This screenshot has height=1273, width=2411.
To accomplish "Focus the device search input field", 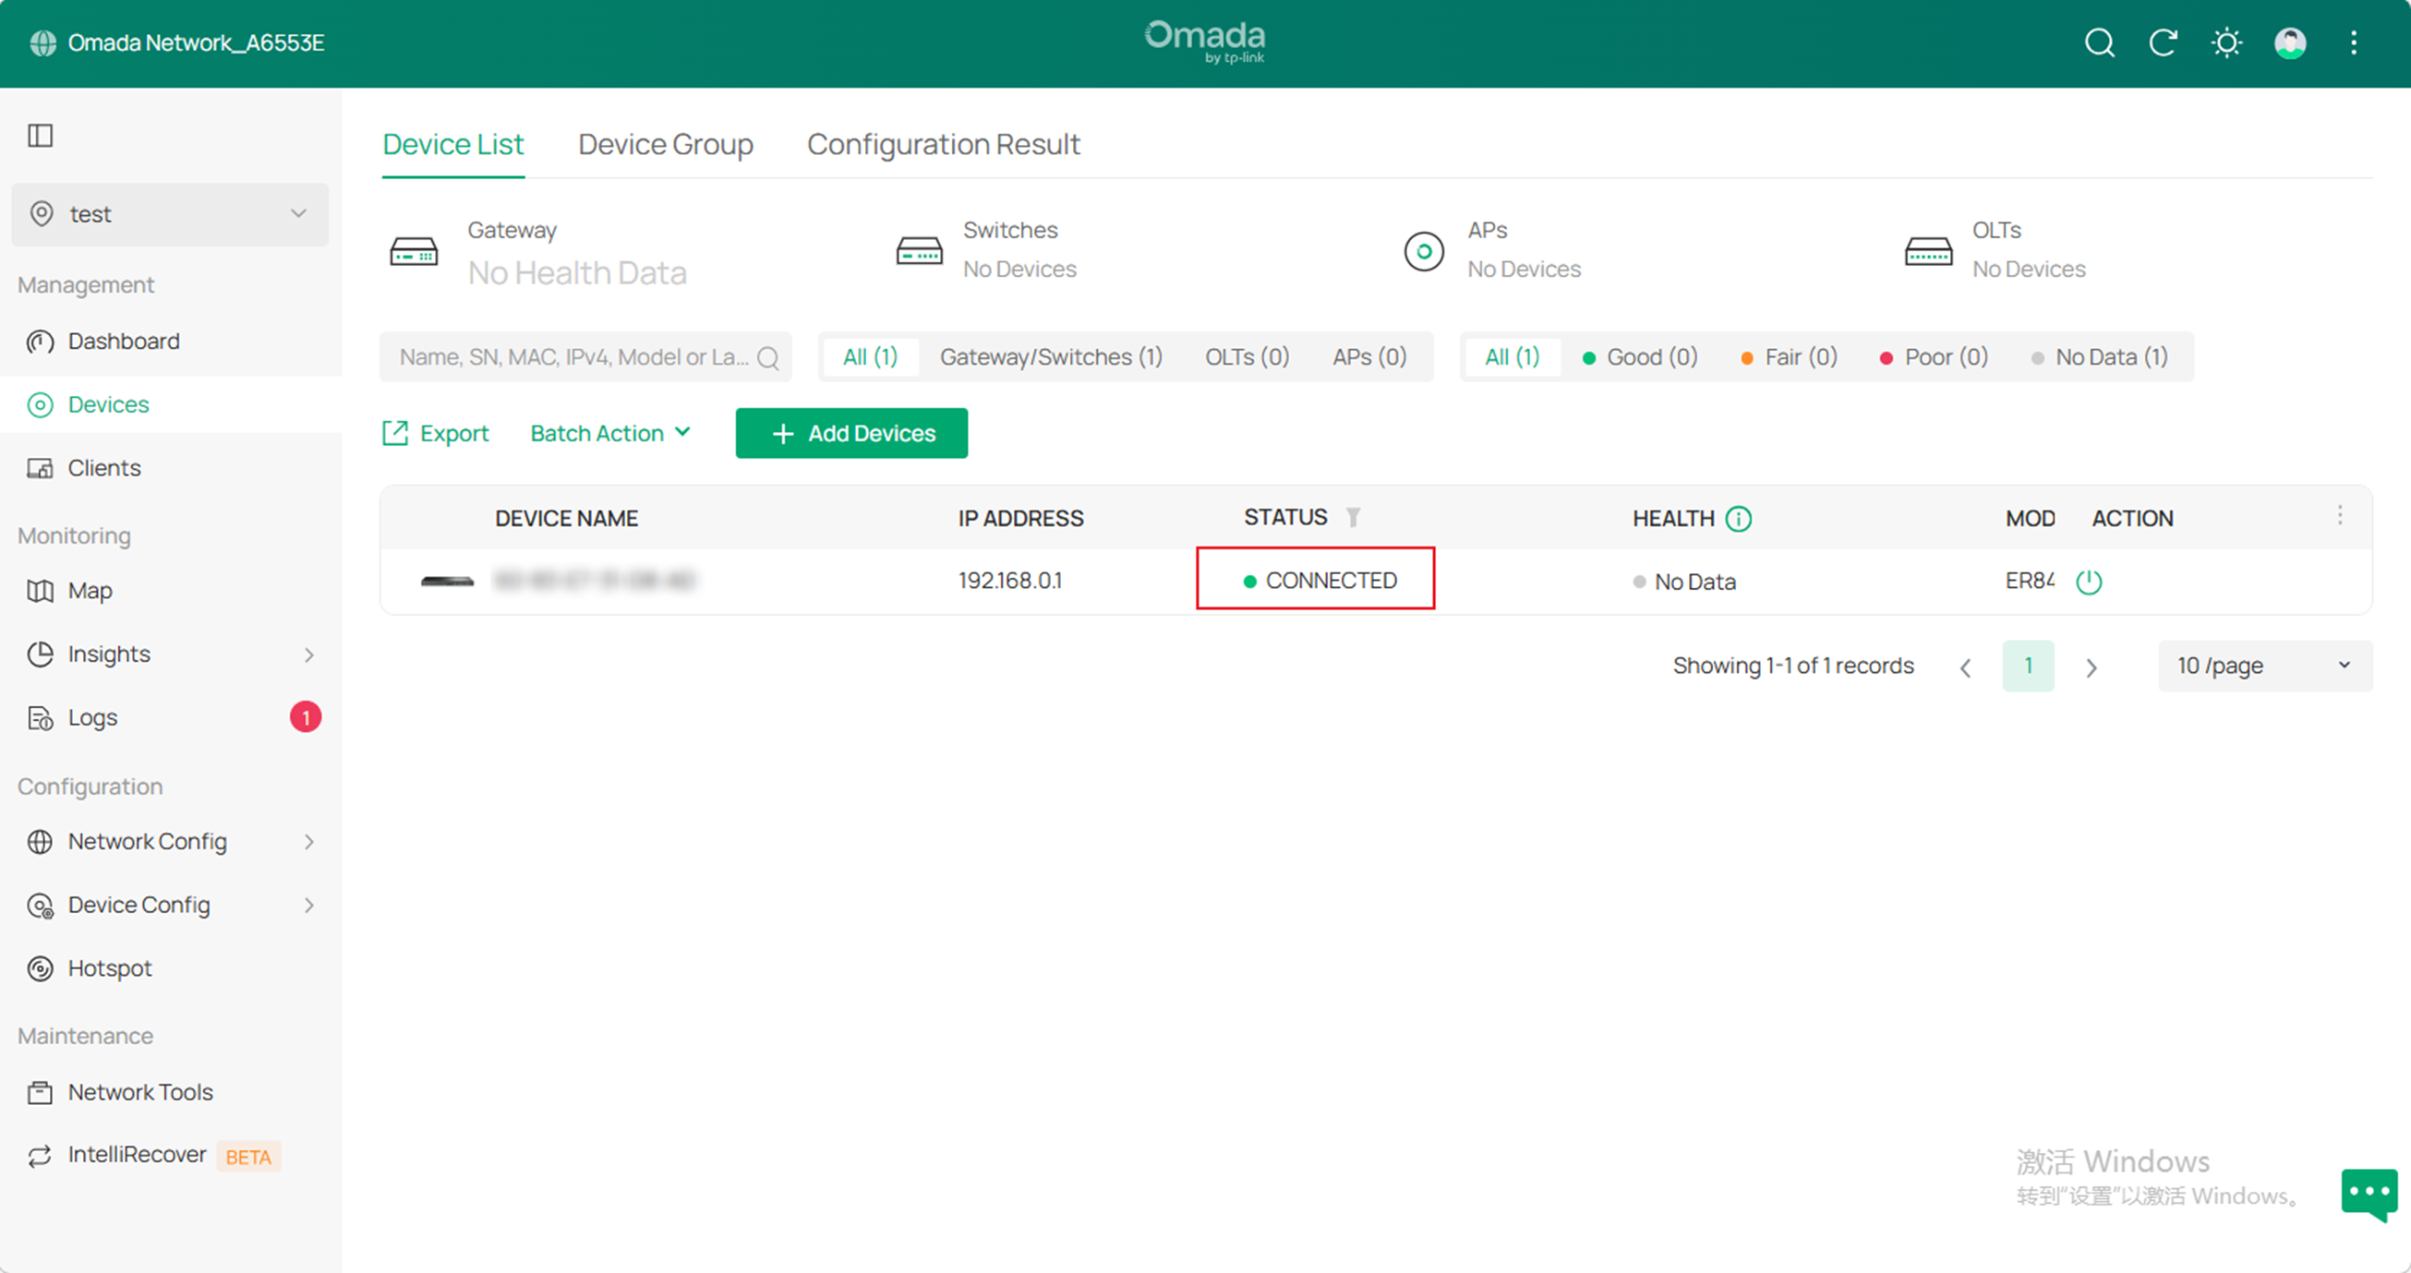I will 573,356.
